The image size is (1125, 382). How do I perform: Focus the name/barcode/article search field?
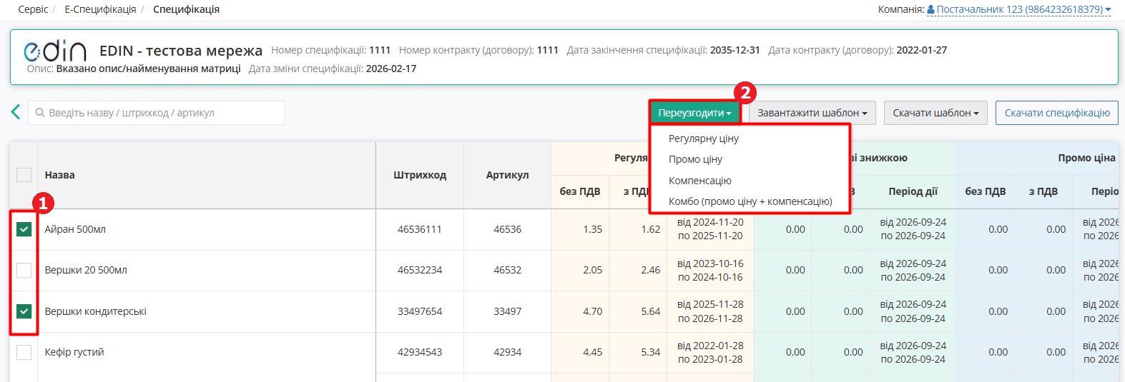coord(157,113)
